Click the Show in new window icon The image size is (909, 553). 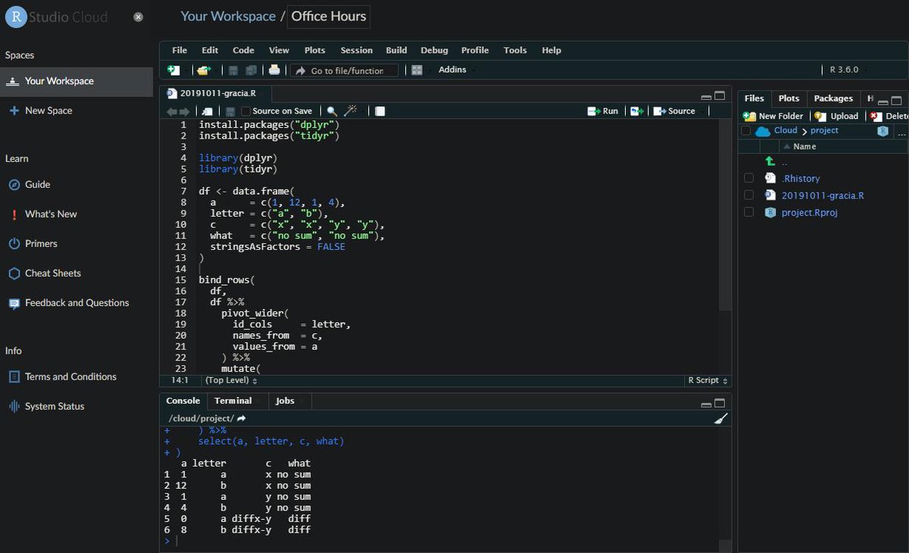[208, 111]
